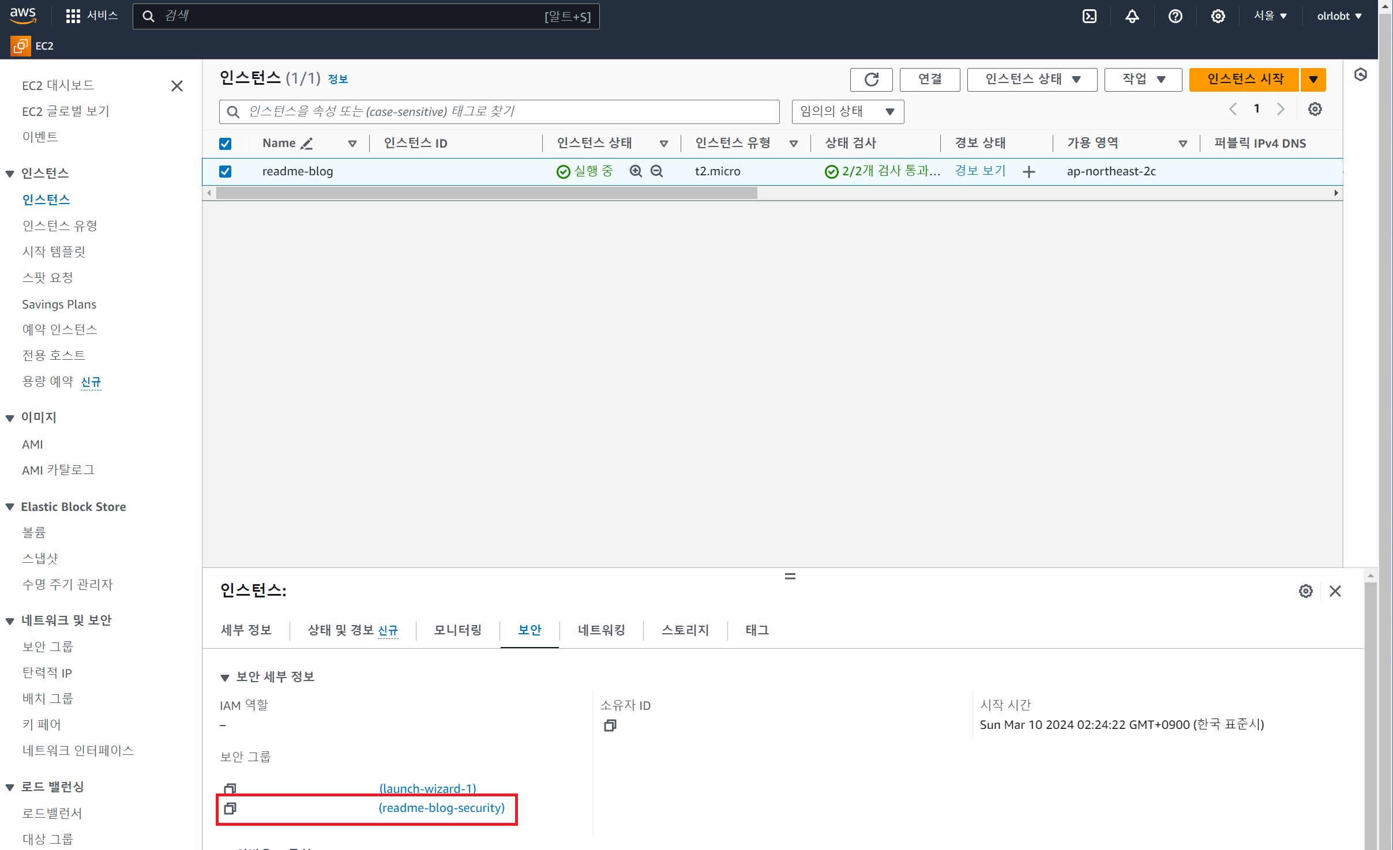The height and width of the screenshot is (850, 1393).
Task: Click the instance search filter field
Action: point(499,112)
